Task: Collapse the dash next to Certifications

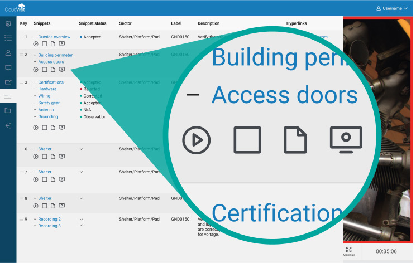Action: (35, 82)
